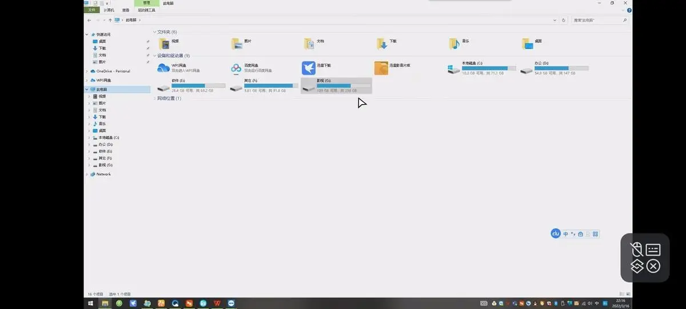This screenshot has height=309, width=686.
Task: Click the overlay crossed-circle close icon
Action: (x=653, y=266)
